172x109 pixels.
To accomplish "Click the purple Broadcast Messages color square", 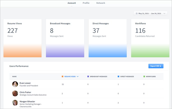I will click(88, 76).
